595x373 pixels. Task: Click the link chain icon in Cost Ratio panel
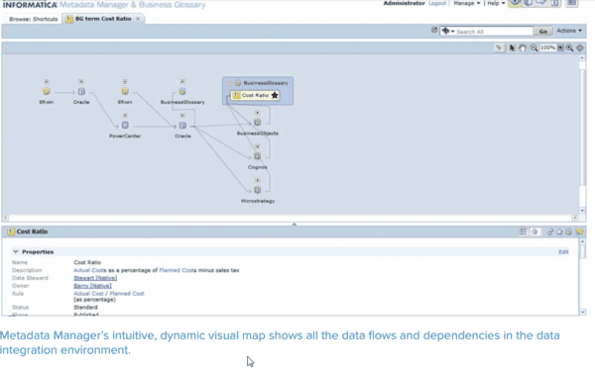tap(550, 232)
